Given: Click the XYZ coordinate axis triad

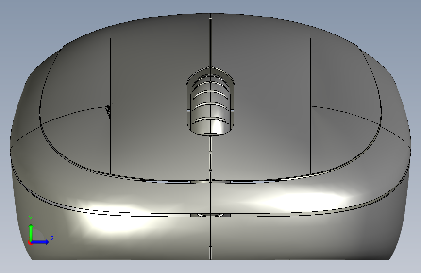Looking at the screenshot, I should (41, 231).
